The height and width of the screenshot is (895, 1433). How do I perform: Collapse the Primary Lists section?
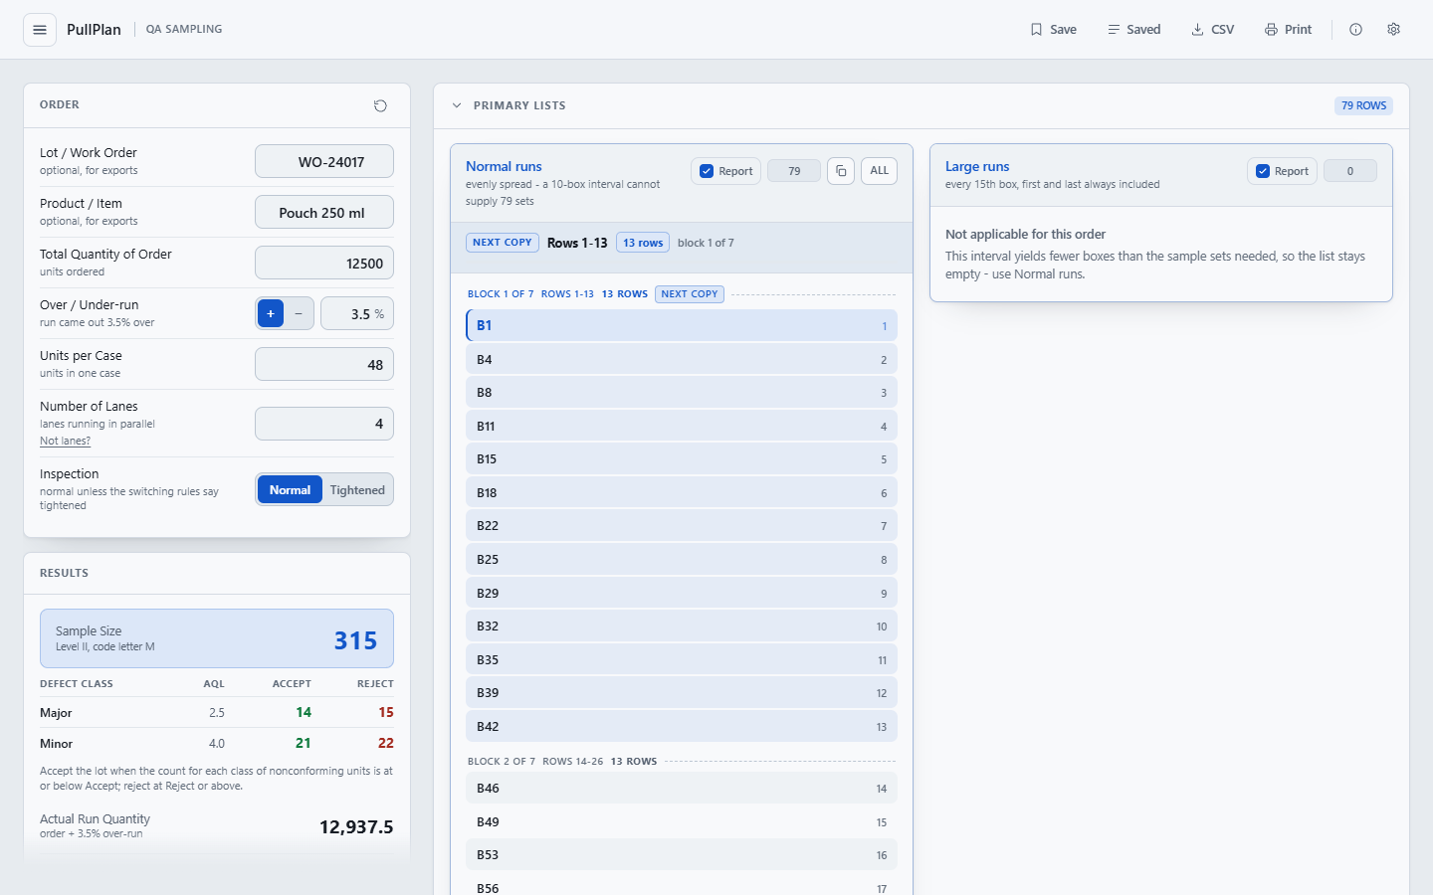coord(457,105)
